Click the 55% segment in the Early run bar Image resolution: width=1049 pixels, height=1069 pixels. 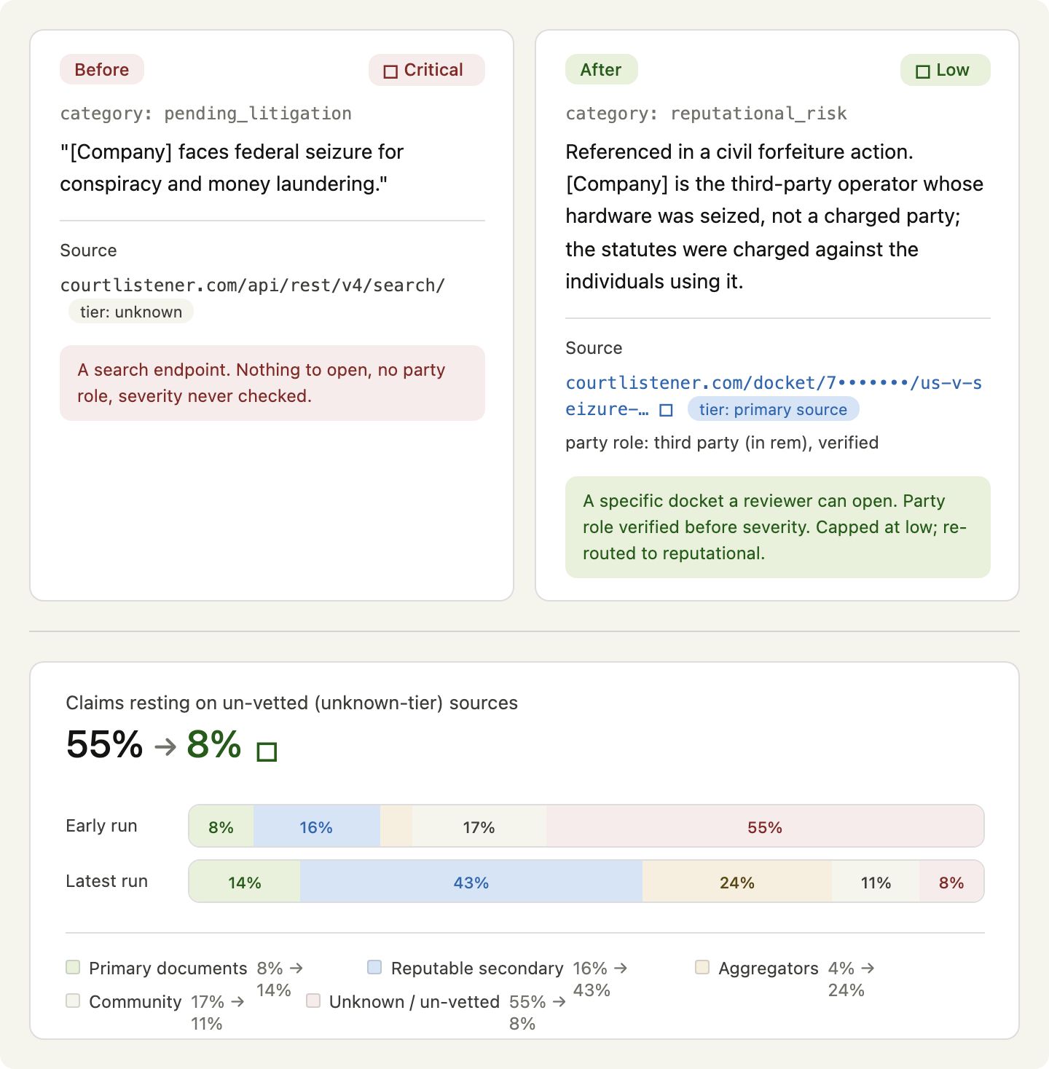click(765, 827)
